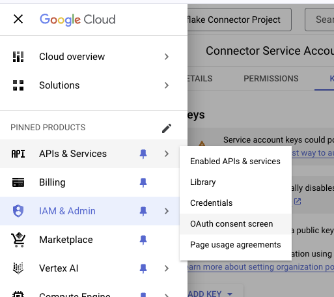Expand the Vertex AI submenu chevron
The height and width of the screenshot is (297, 334).
tap(167, 268)
